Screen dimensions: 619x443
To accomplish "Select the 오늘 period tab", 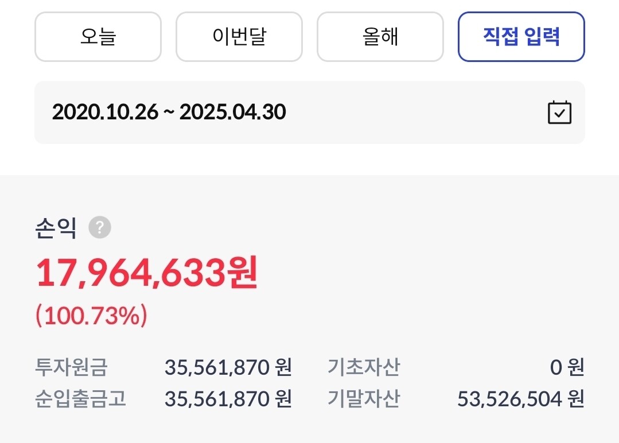I will pos(98,37).
